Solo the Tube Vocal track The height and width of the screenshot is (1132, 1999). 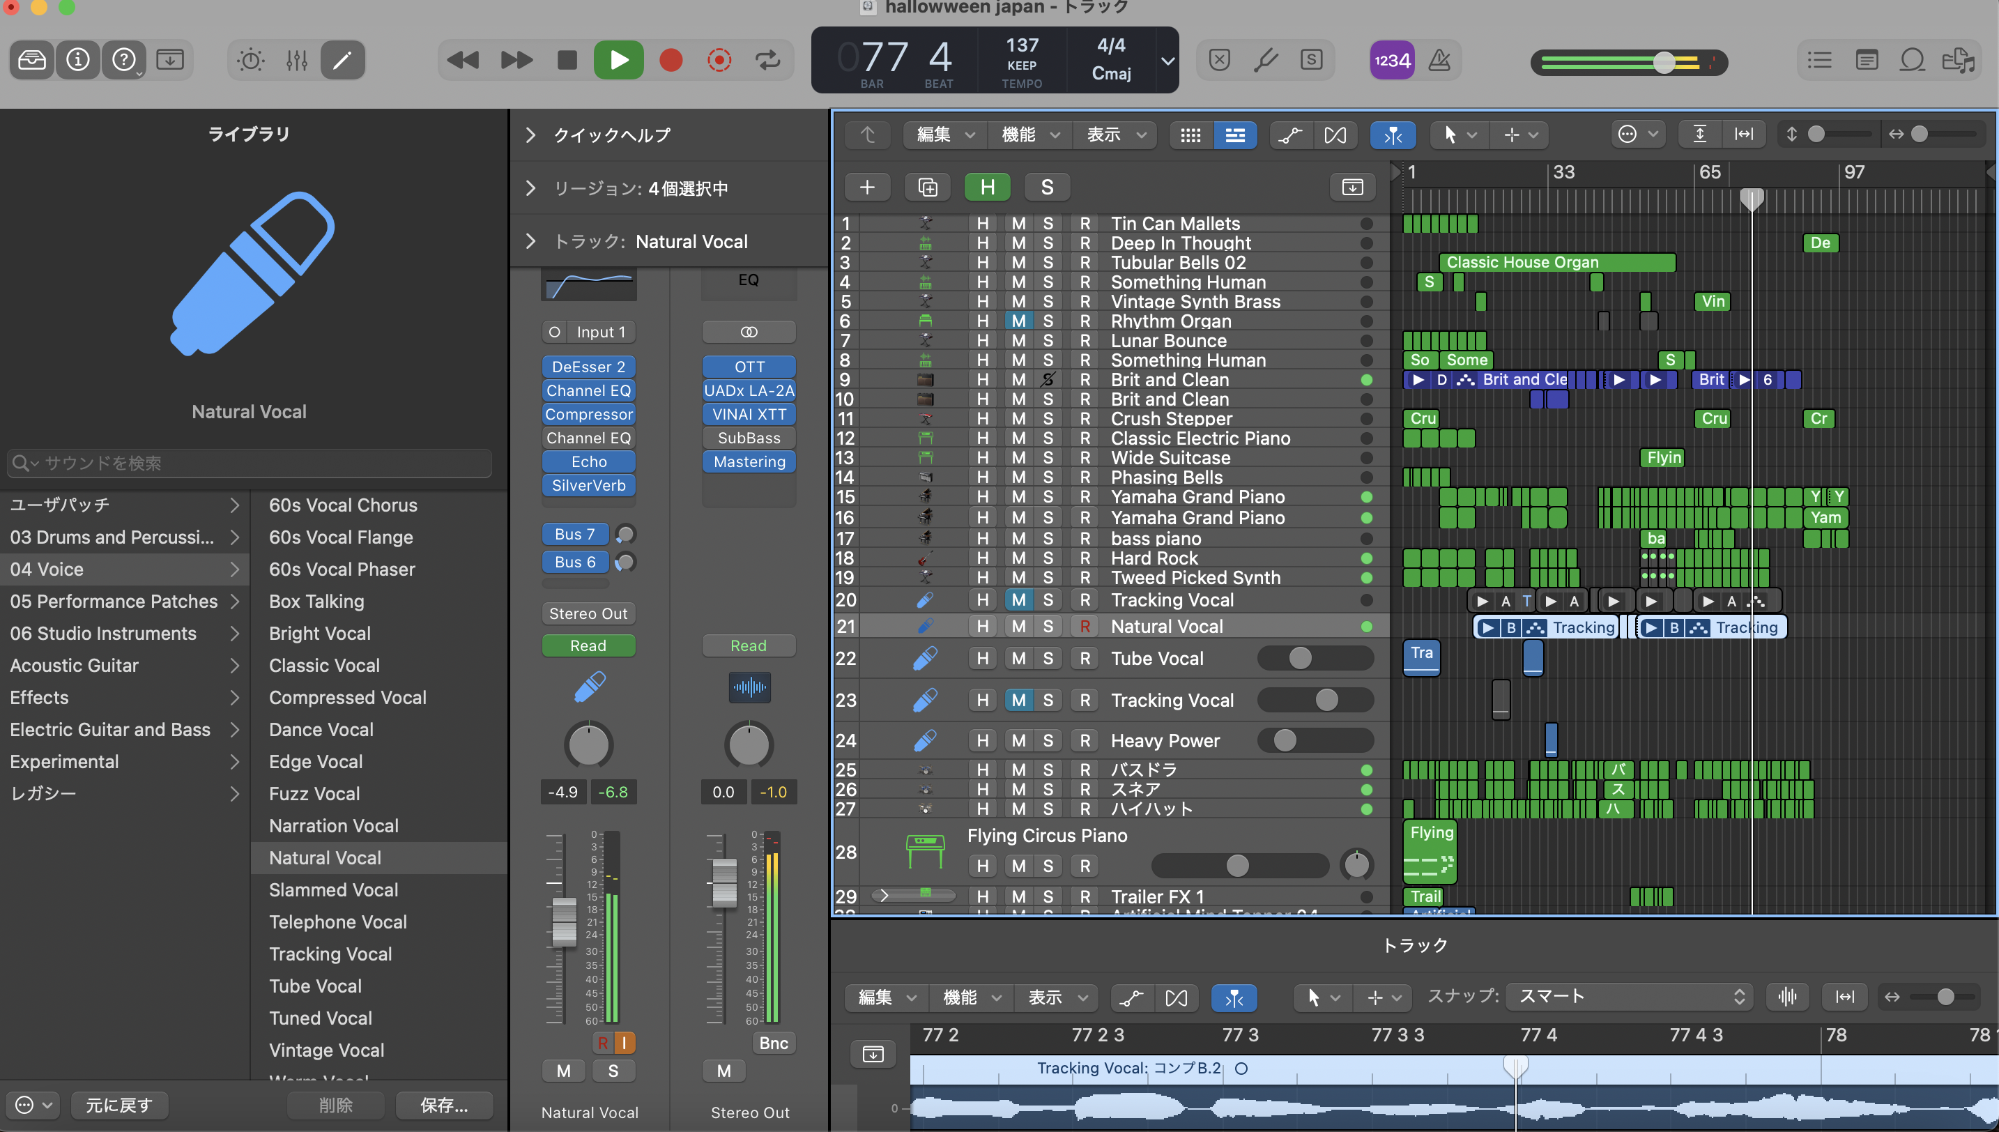pos(1048,659)
